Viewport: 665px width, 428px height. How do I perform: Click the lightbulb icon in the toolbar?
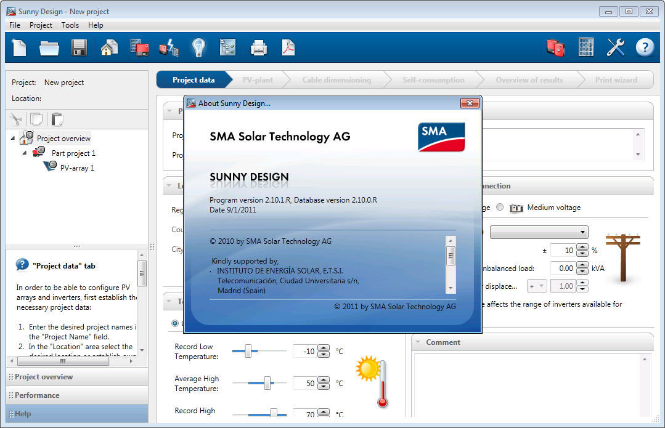[198, 47]
